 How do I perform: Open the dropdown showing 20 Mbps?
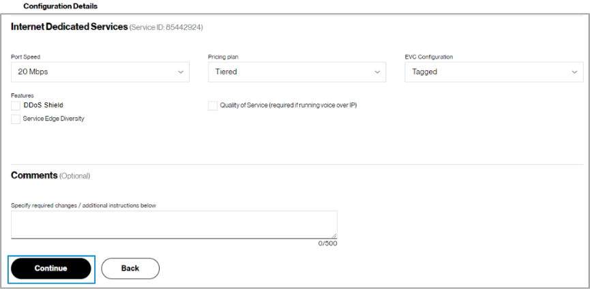point(95,72)
